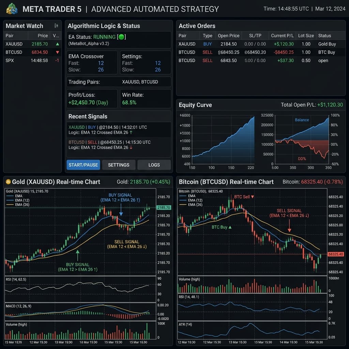Sort Market Watch by Pair column header
The image size is (349, 349).
coord(10,35)
